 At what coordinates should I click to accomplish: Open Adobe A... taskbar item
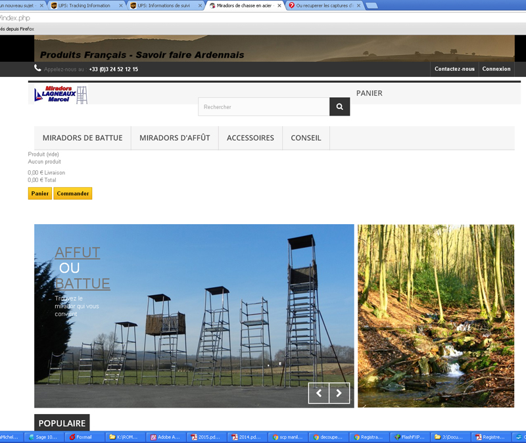[166, 437]
